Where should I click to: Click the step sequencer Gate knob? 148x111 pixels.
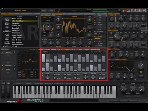[75, 75]
